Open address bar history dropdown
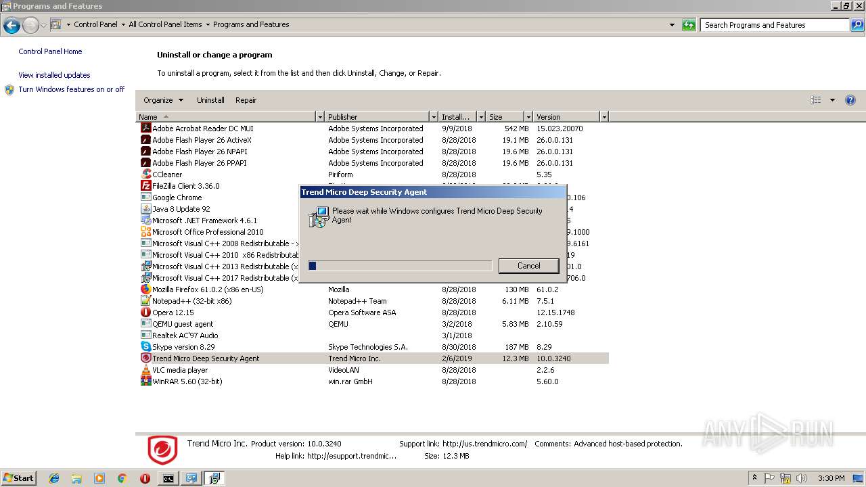Viewport: 866px width, 487px height. [x=672, y=25]
